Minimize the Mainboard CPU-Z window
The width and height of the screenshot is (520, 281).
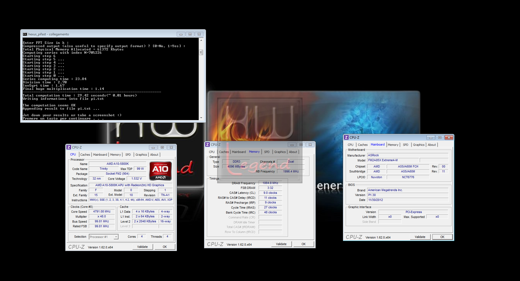click(x=431, y=137)
